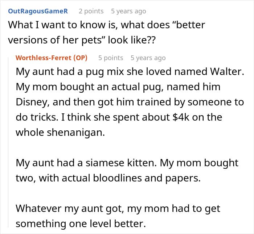Open the first comment's "5 years ago" timestamp
The width and height of the screenshot is (254, 234).
[128, 11]
